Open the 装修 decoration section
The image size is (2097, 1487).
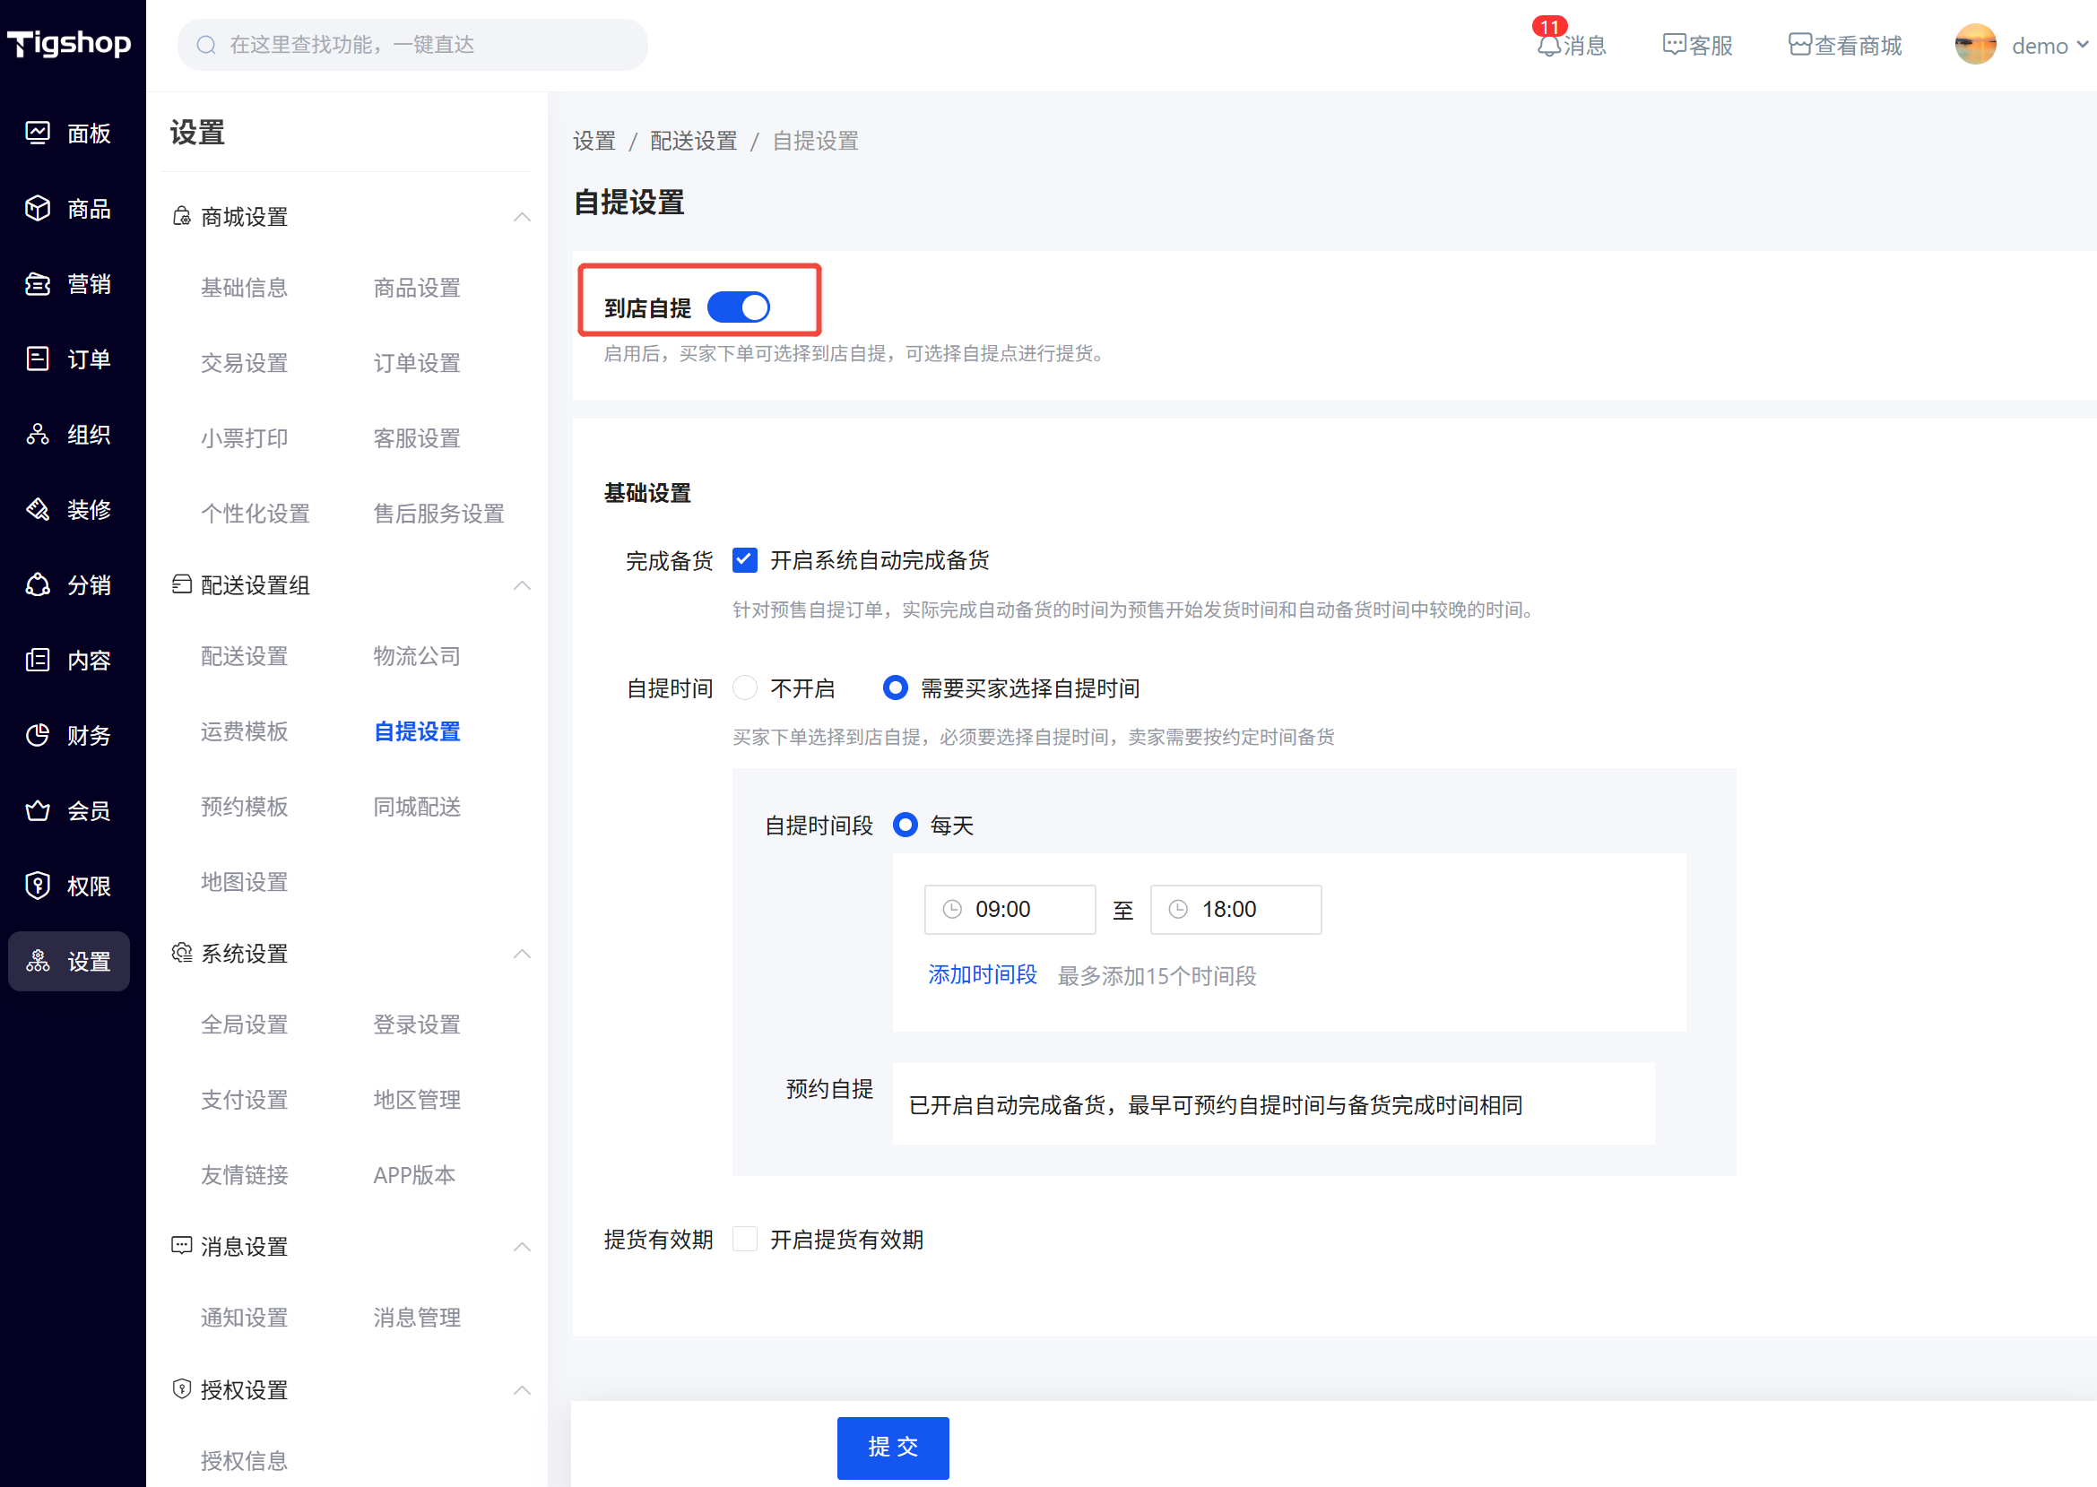(x=69, y=509)
